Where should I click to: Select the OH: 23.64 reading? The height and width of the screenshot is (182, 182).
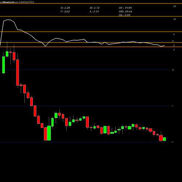126,12
